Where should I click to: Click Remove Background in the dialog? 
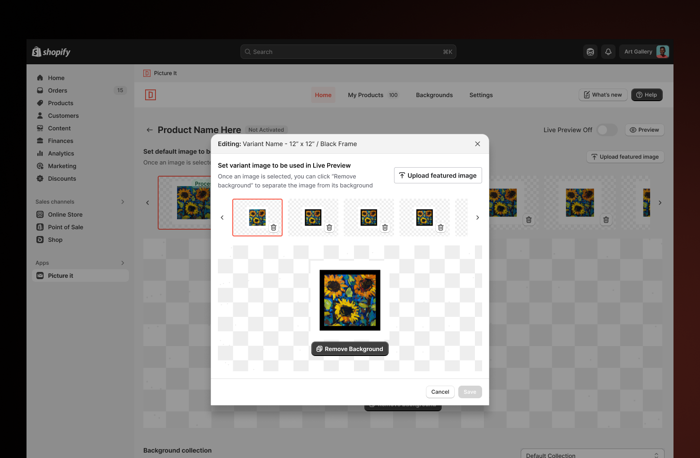pyautogui.click(x=350, y=349)
